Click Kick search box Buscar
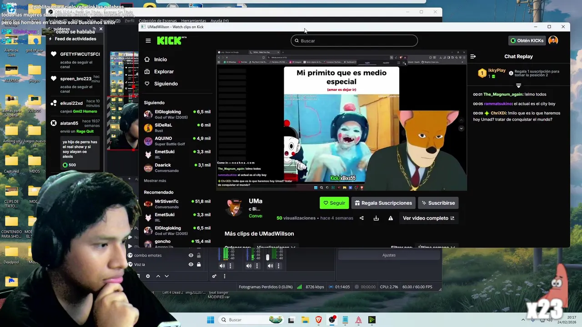 coord(354,41)
